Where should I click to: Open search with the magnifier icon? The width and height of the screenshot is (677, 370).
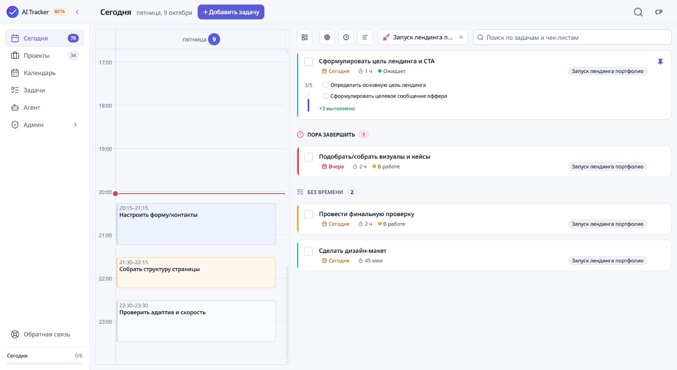click(638, 12)
